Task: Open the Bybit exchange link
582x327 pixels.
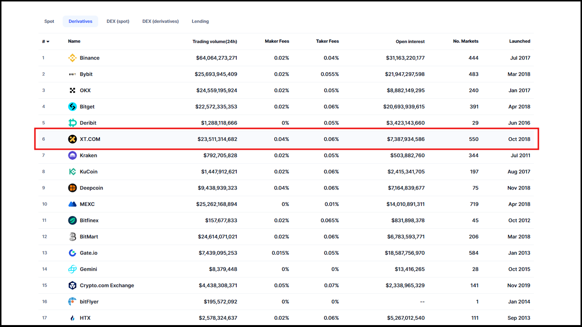Action: 86,74
